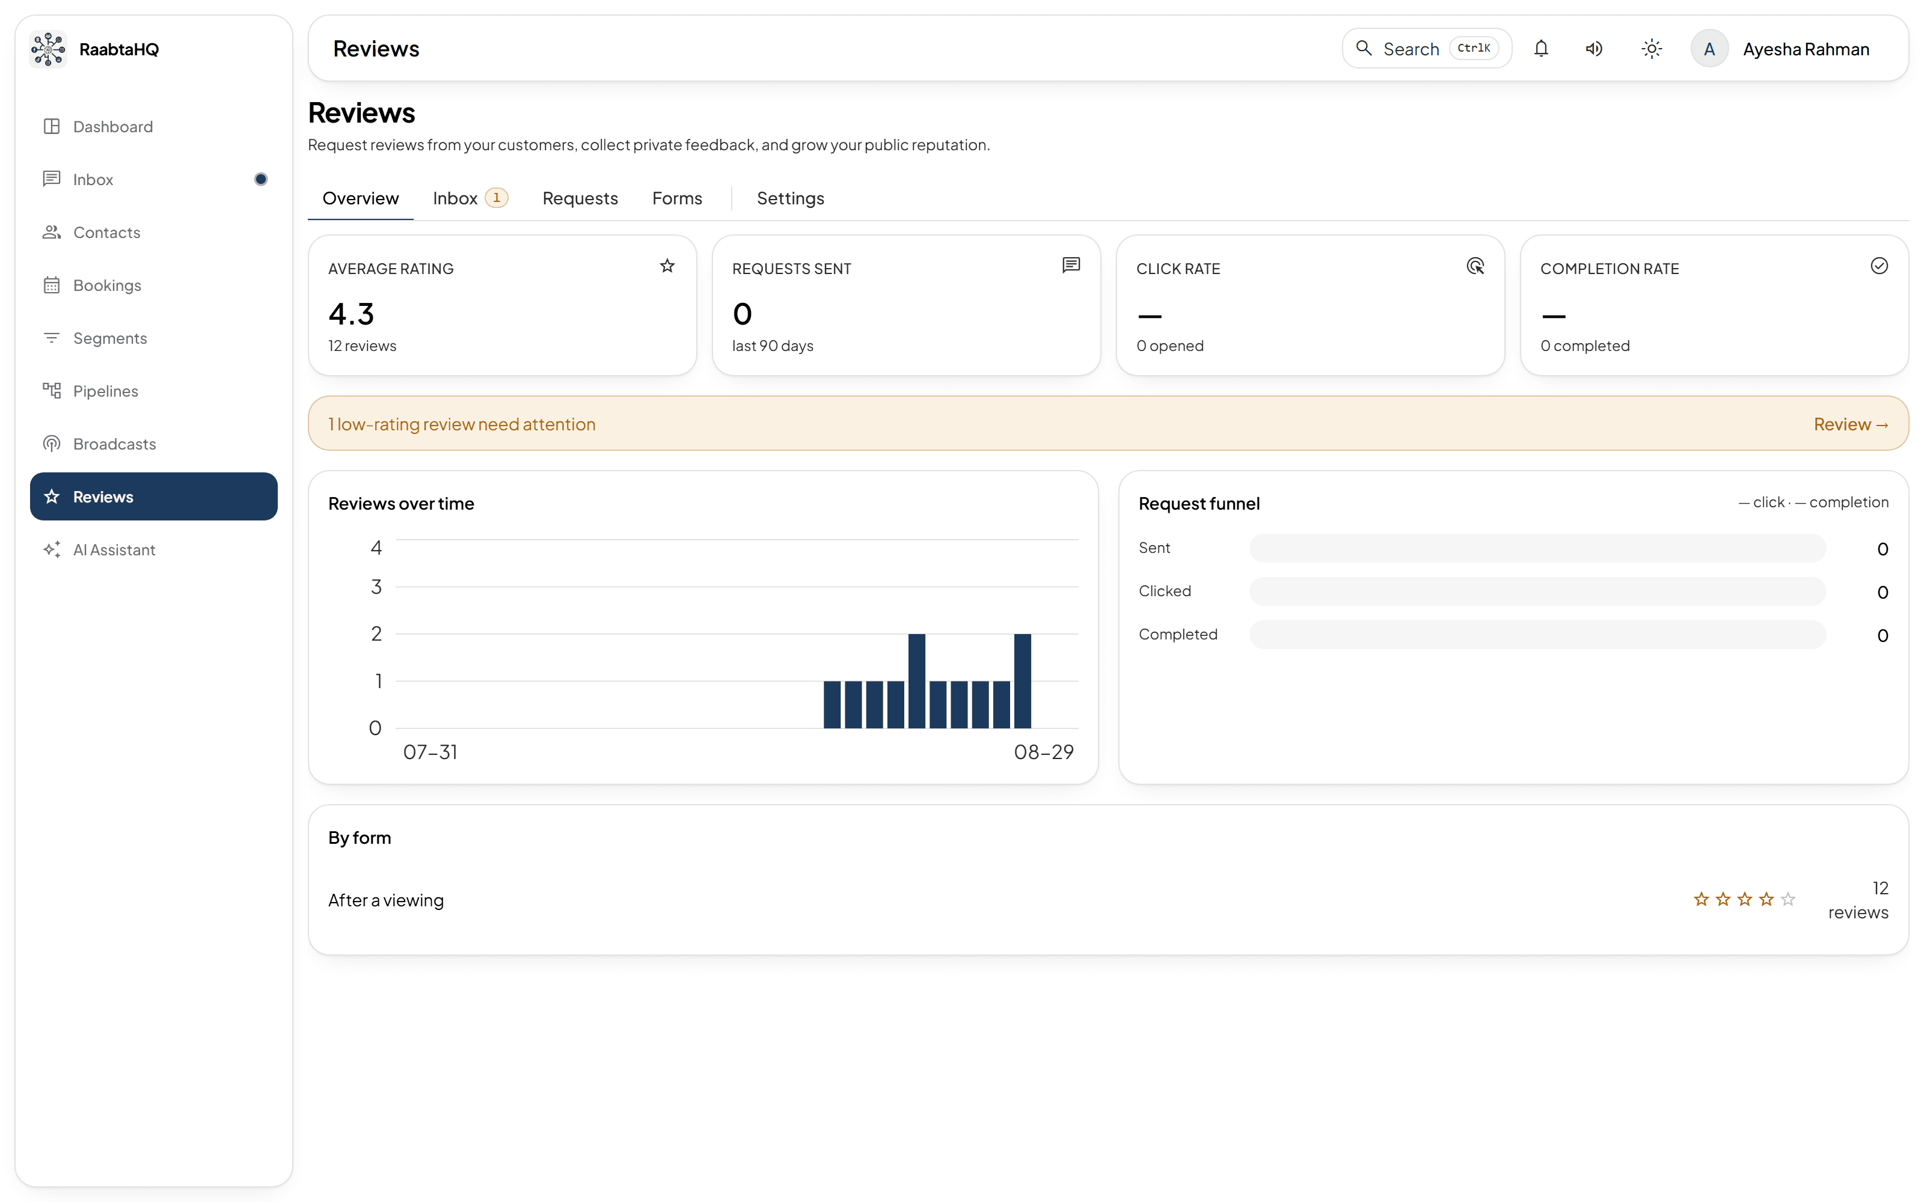The height and width of the screenshot is (1202, 1924).
Task: Open Segments in the sidebar
Action: click(153, 338)
